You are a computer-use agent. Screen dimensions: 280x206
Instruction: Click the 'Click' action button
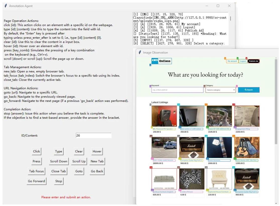36,151
